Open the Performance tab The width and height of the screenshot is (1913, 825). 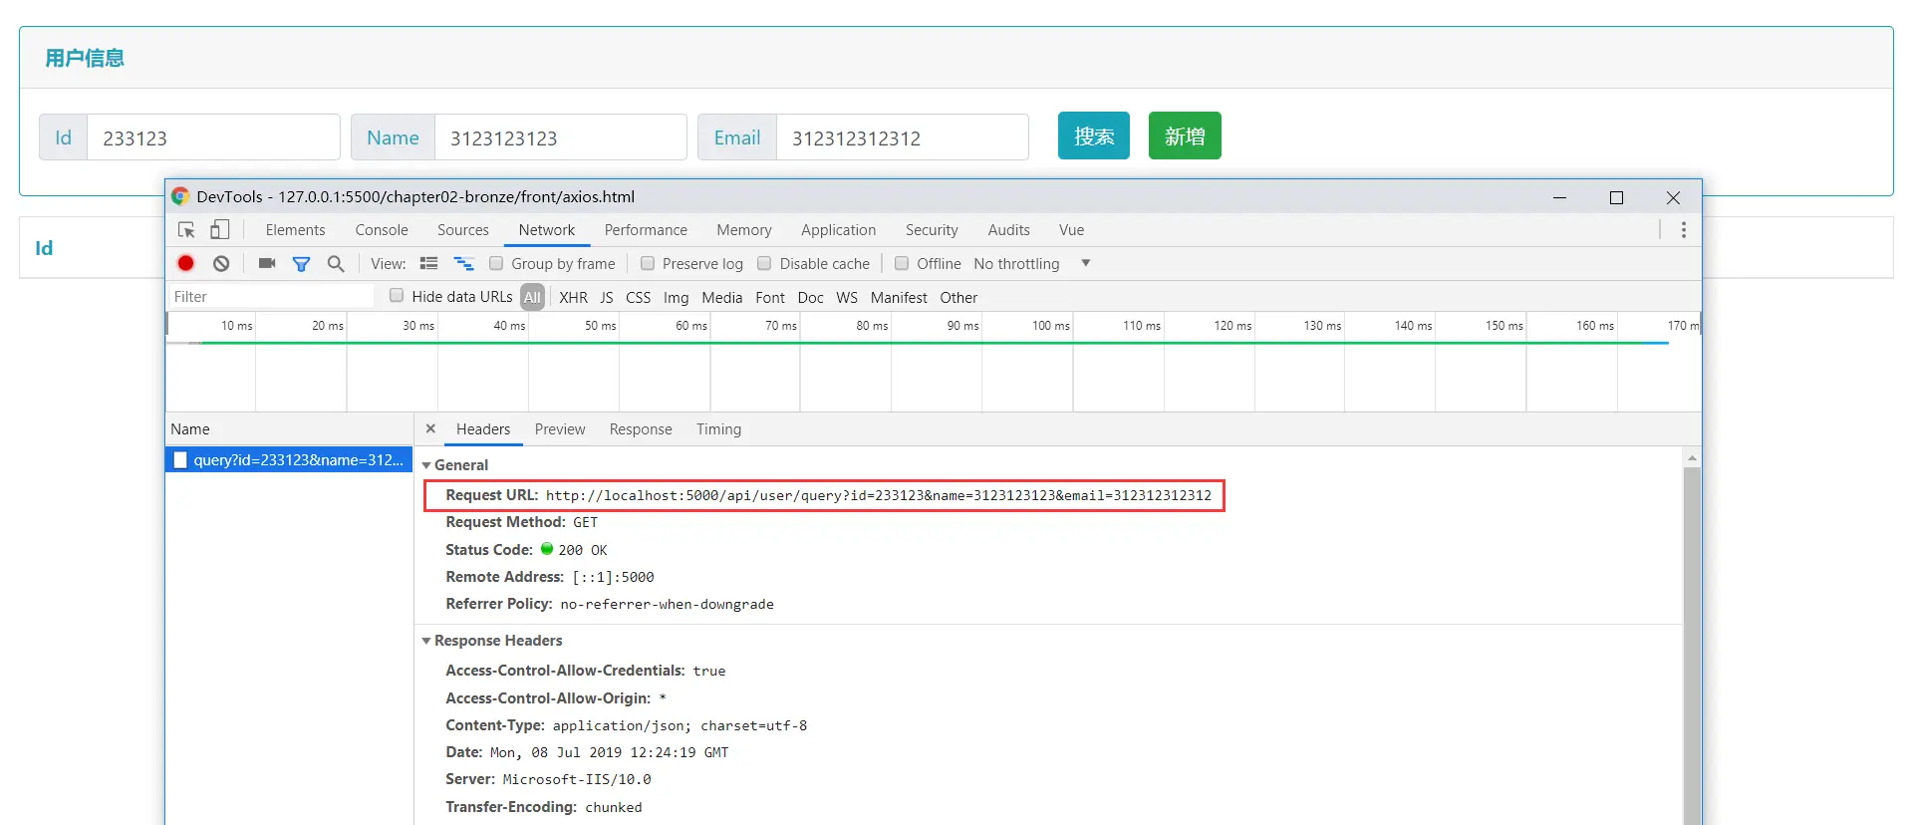pyautogui.click(x=646, y=230)
